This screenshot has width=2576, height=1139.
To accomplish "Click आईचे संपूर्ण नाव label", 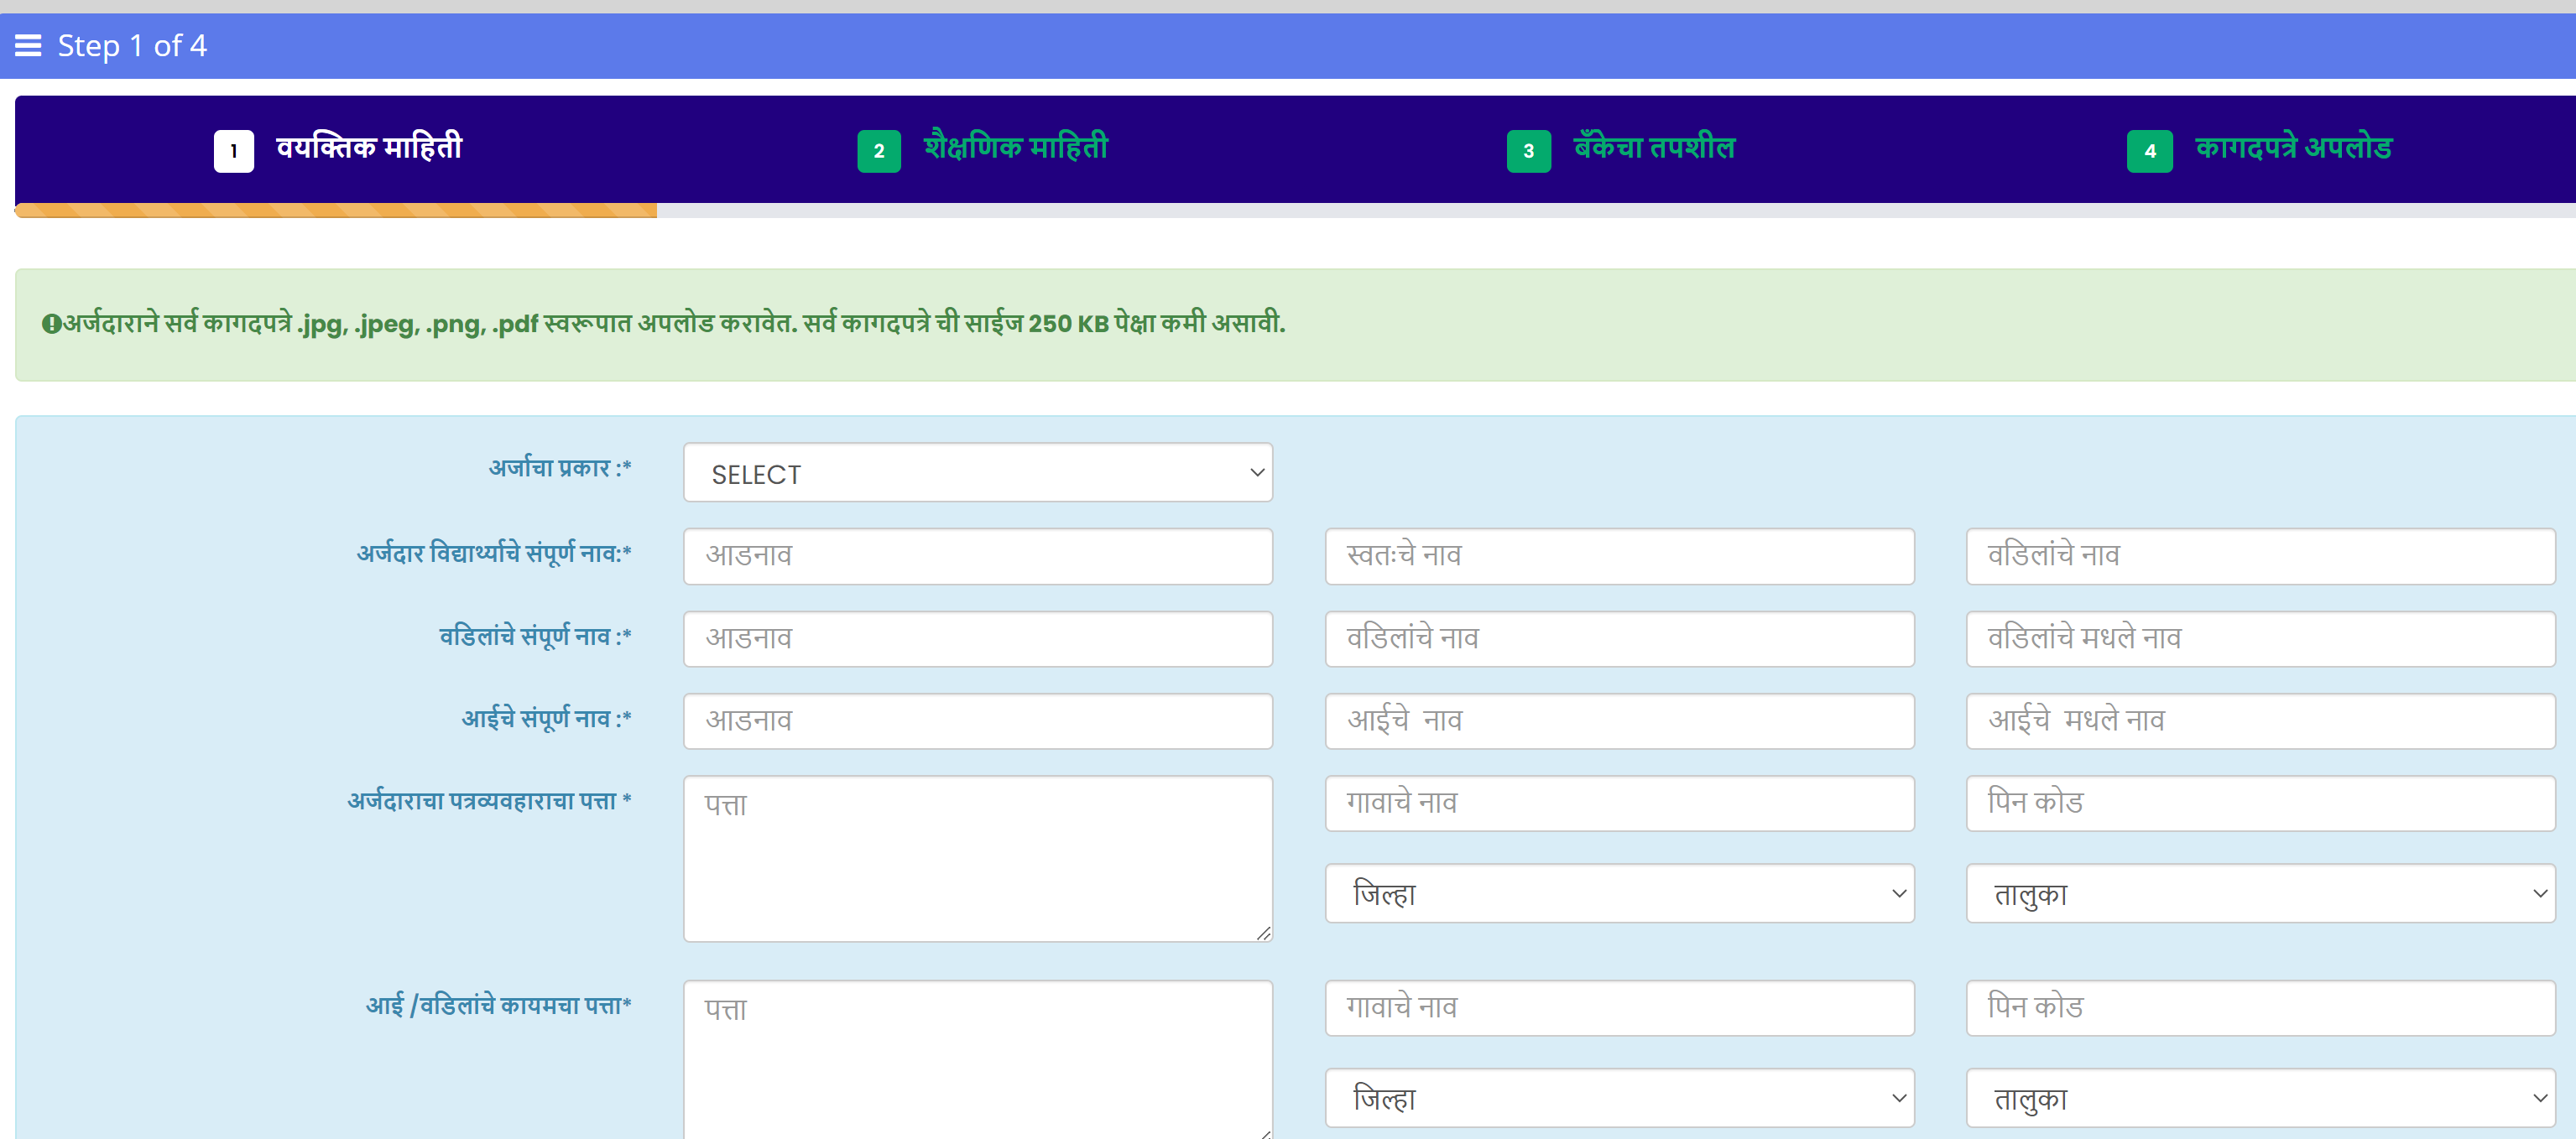I will pyautogui.click(x=546, y=718).
